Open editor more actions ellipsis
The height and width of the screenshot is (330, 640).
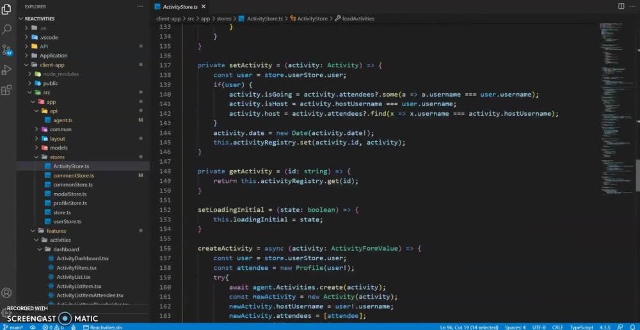(x=632, y=6)
